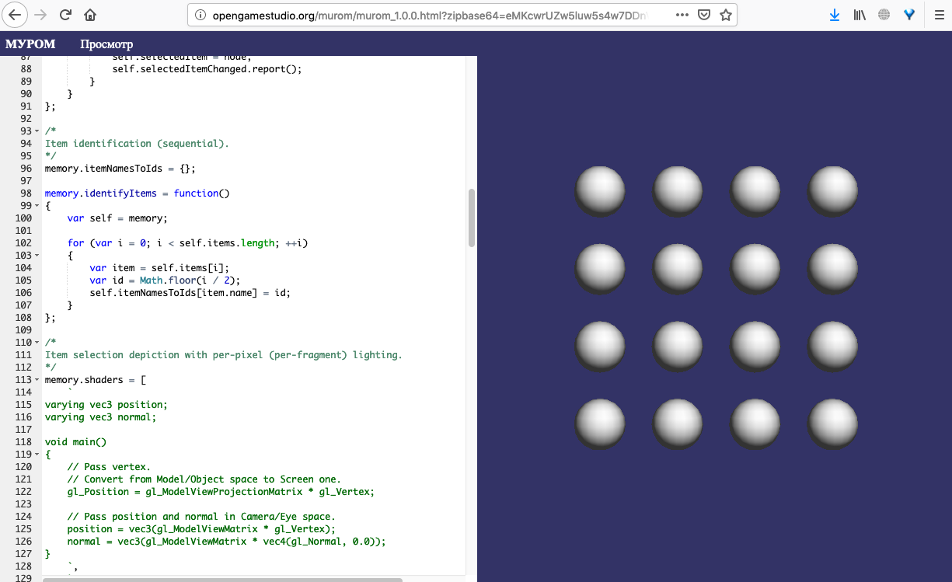952x582 pixels.
Task: Collapse the void main() block at line 119
Action: click(x=39, y=455)
